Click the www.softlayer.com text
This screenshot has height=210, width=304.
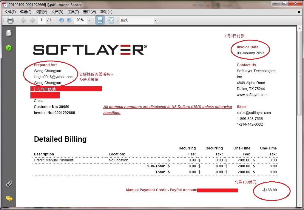click(252, 95)
